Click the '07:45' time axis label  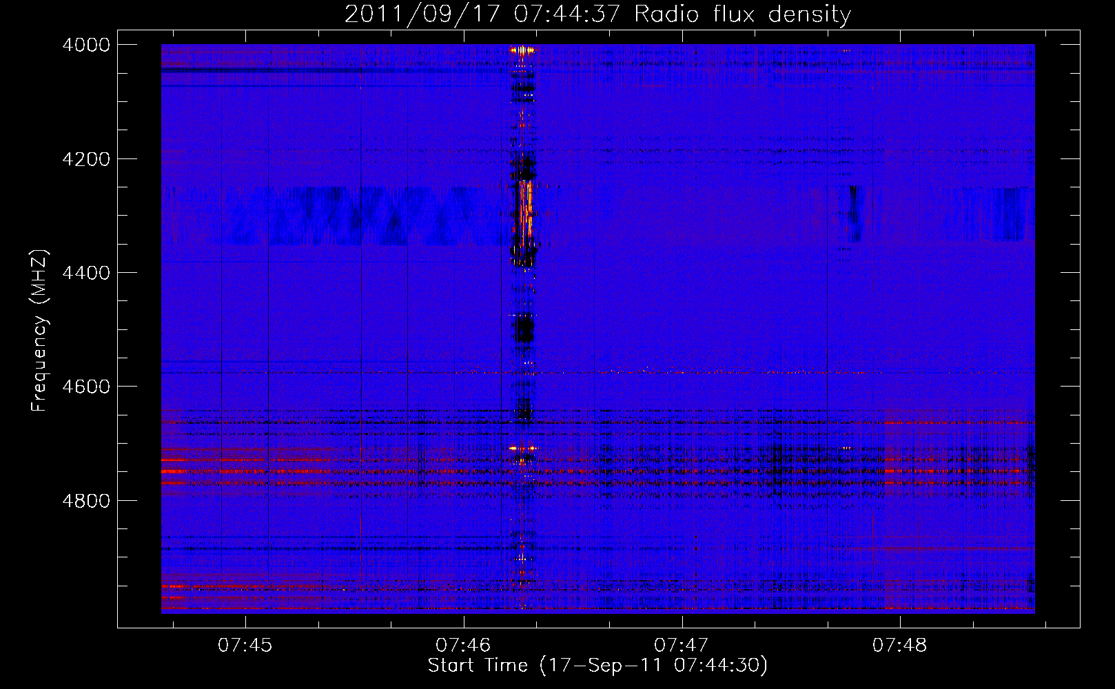[x=245, y=646]
